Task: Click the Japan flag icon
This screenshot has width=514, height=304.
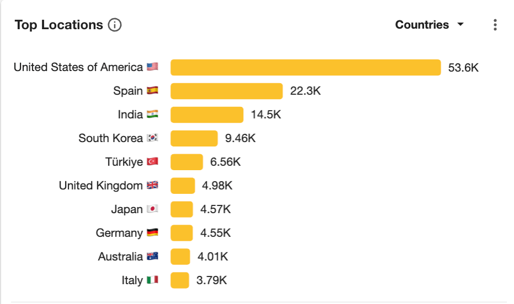Action: pyautogui.click(x=152, y=209)
